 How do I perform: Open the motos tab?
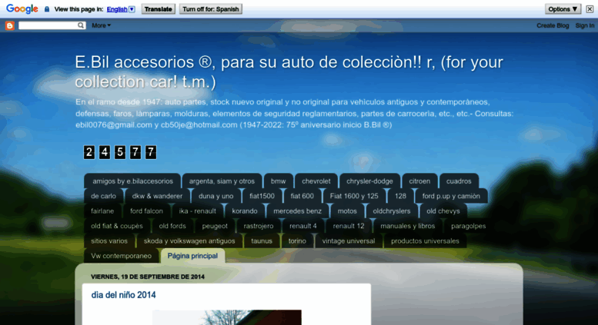point(347,211)
